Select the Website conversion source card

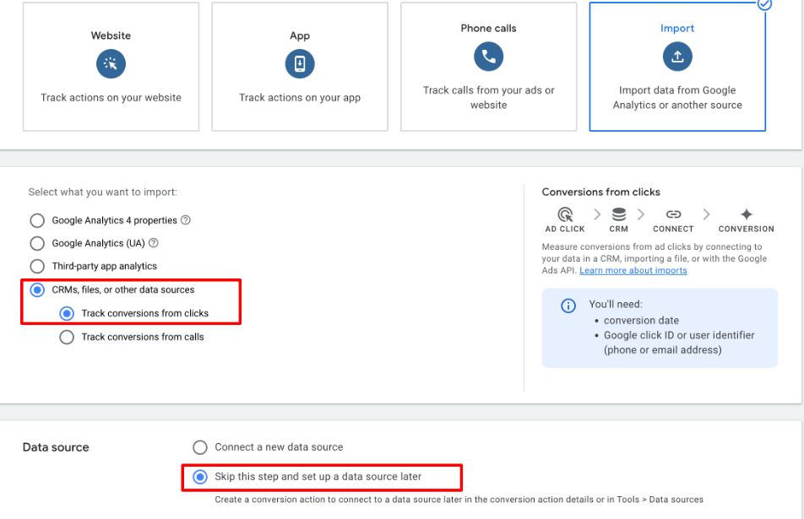111,68
